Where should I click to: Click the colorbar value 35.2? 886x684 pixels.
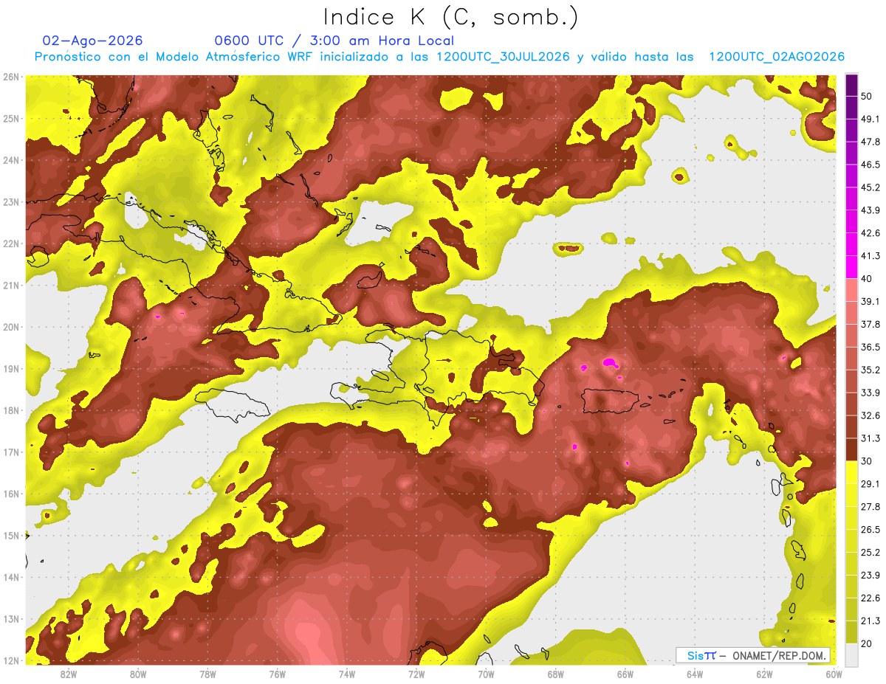(x=870, y=370)
